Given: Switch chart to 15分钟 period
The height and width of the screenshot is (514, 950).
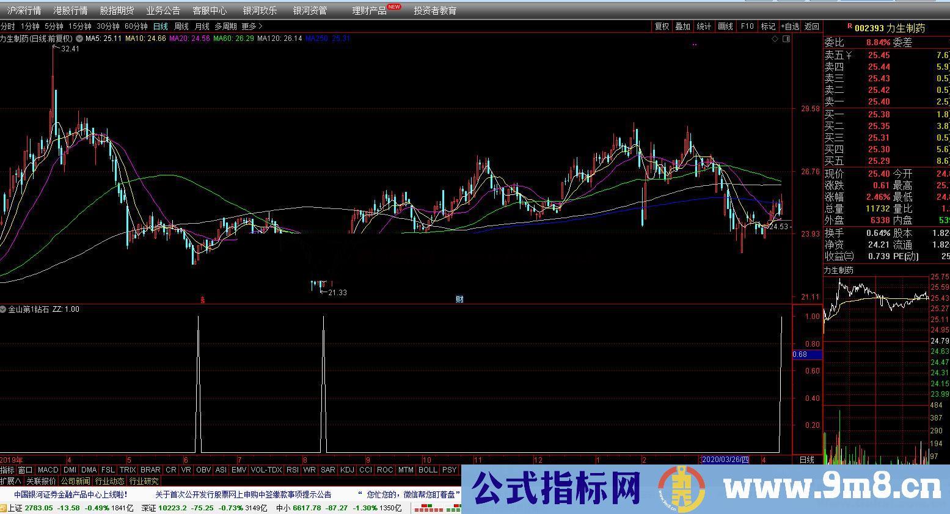Looking at the screenshot, I should pos(80,26).
